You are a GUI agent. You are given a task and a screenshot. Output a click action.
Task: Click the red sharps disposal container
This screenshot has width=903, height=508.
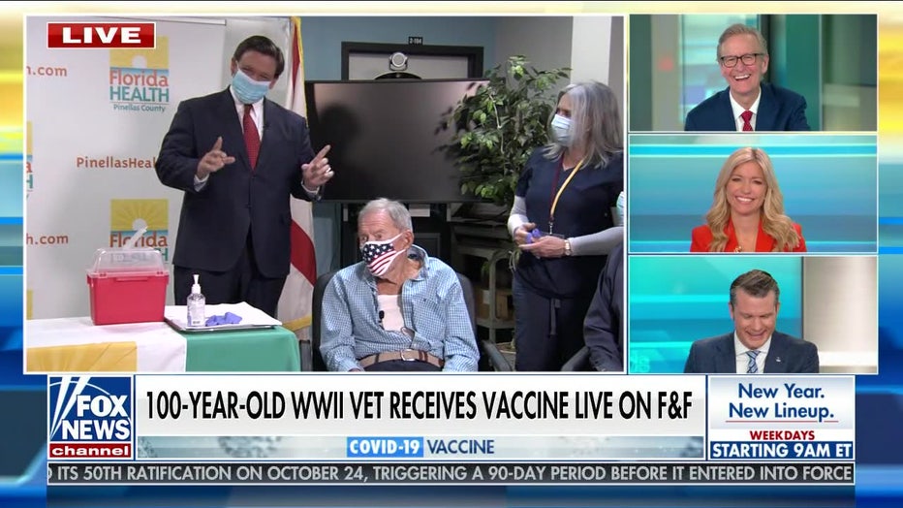[x=127, y=286]
